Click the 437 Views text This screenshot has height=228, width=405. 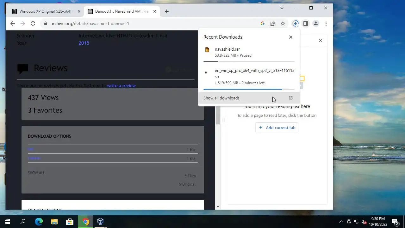[x=43, y=98]
